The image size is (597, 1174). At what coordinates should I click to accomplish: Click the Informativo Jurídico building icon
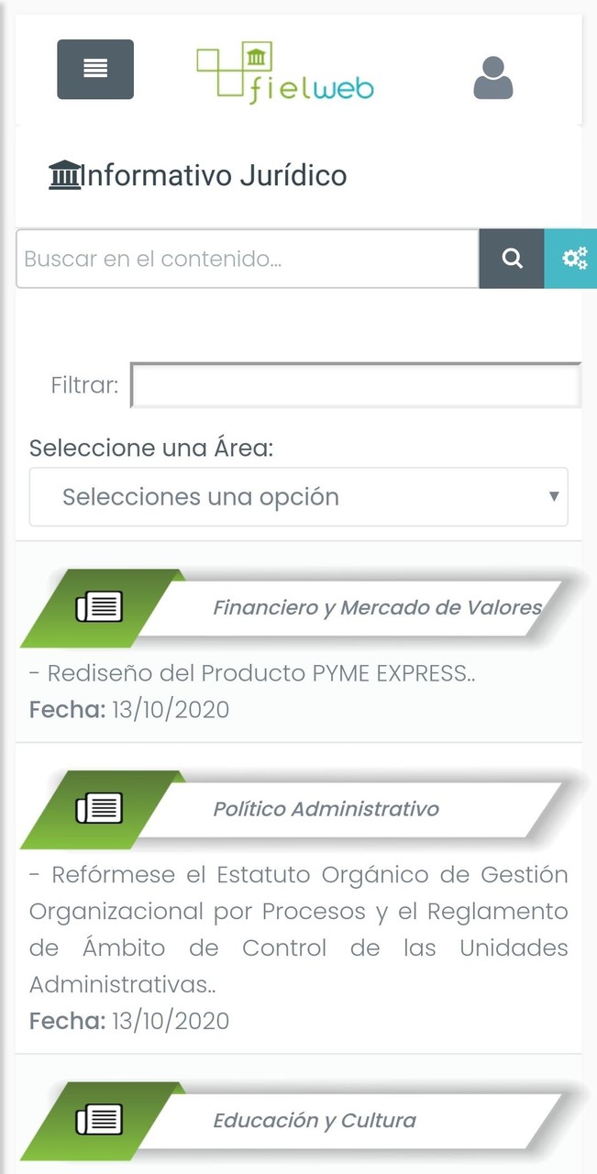pos(65,174)
